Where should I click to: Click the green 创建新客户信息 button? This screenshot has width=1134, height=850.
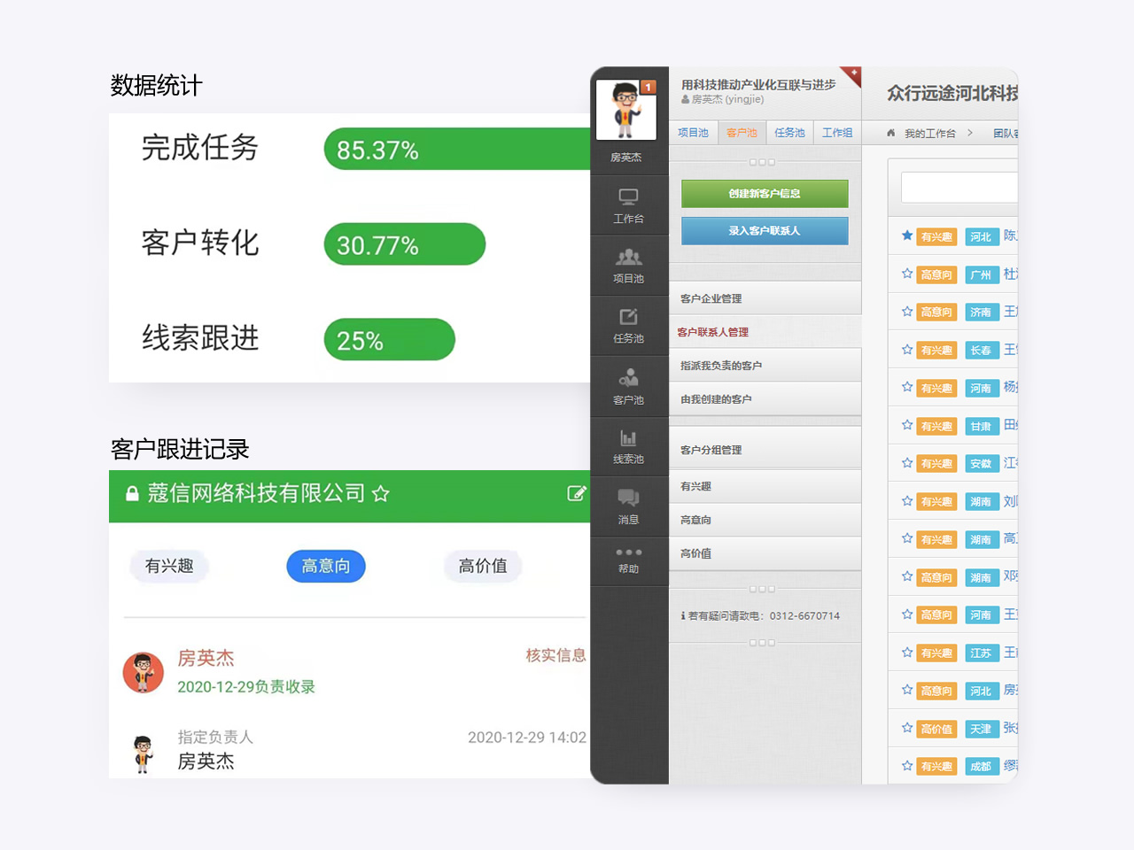tap(764, 193)
